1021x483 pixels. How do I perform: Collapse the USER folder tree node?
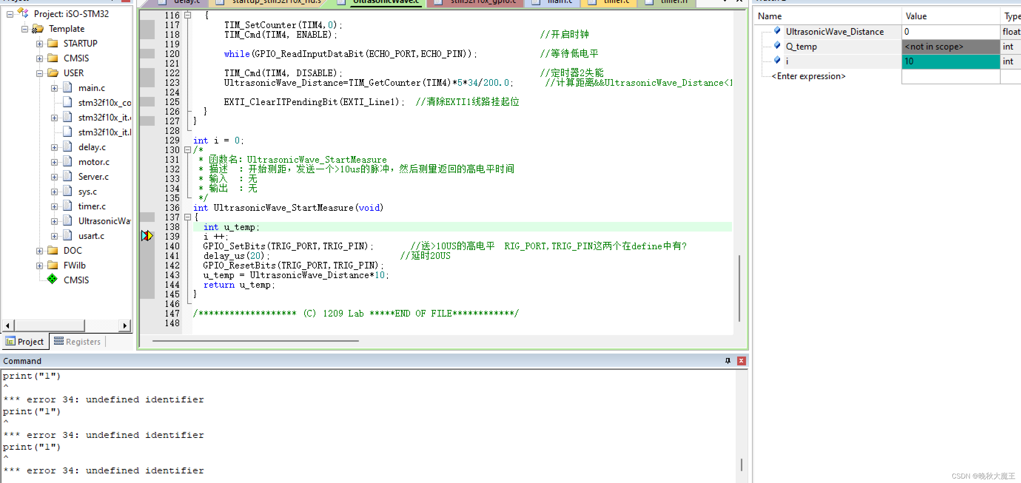pos(40,73)
